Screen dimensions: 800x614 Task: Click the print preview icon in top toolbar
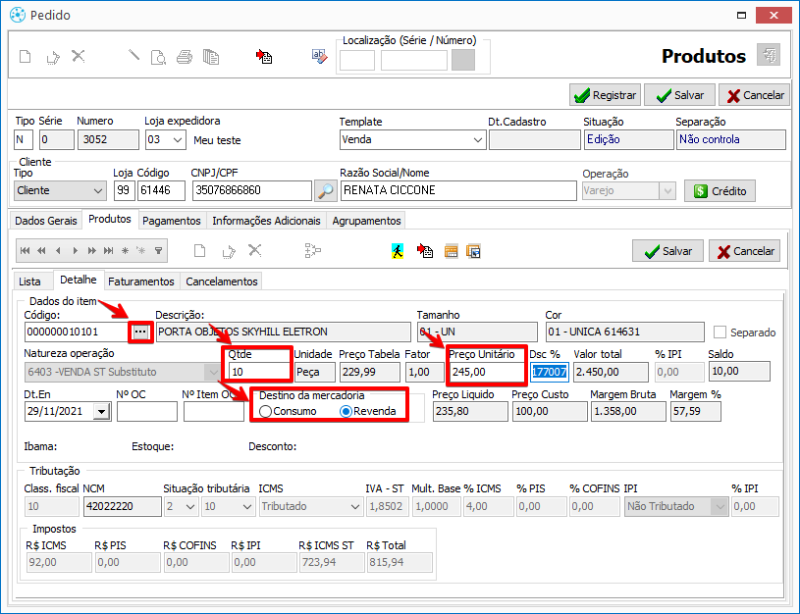[159, 57]
